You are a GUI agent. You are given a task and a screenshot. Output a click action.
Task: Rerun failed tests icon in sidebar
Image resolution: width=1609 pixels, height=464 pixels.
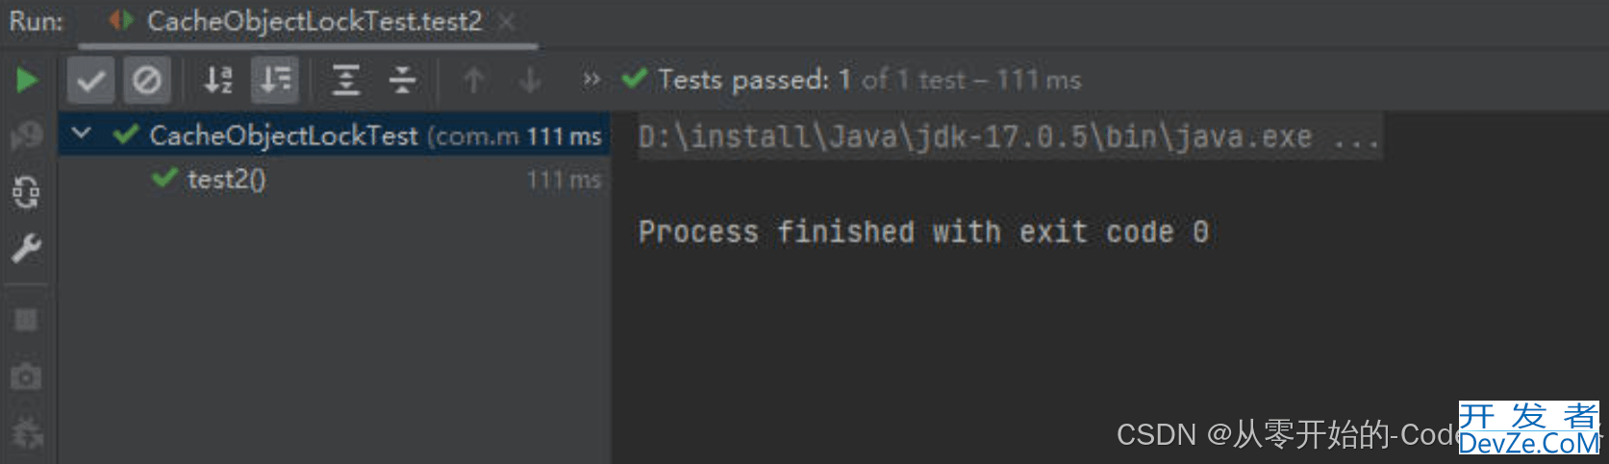pos(26,135)
